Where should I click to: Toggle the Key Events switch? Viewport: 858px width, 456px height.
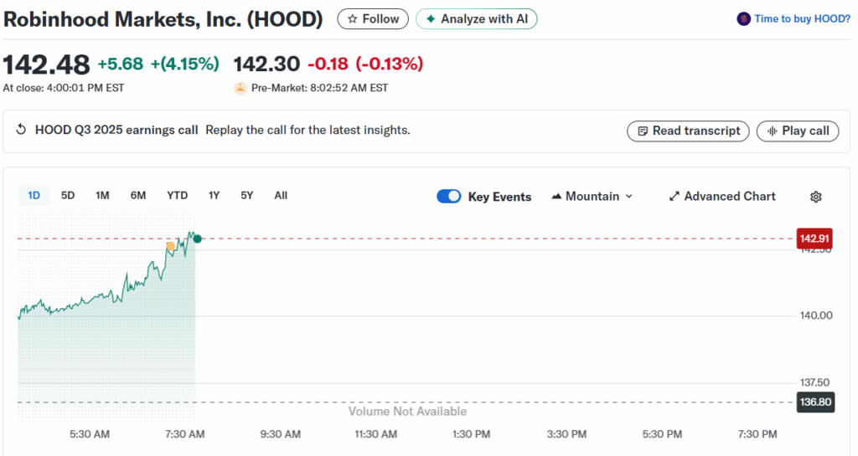449,197
